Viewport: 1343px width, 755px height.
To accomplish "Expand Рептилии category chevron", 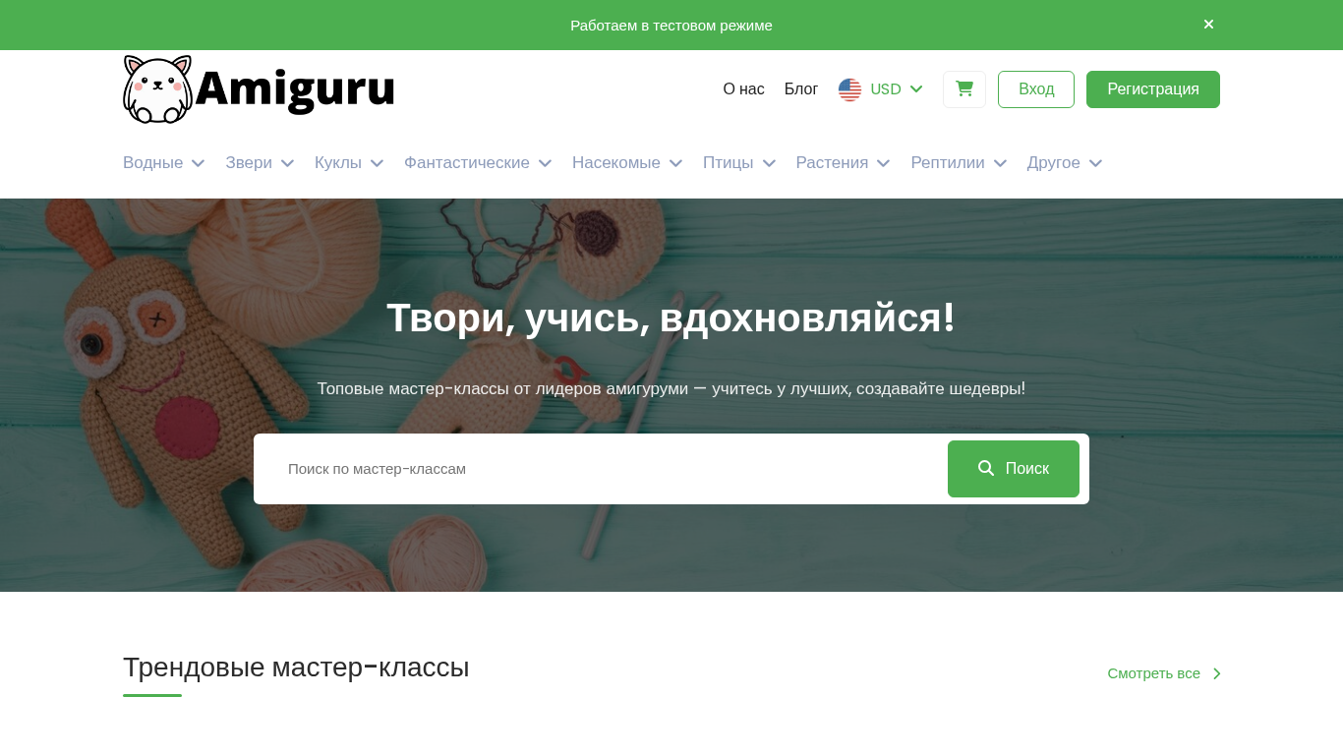I will 1000,163.
